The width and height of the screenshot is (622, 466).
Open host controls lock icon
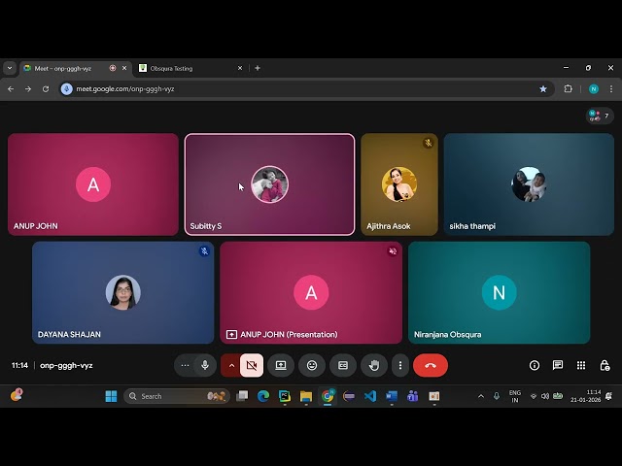coord(605,365)
